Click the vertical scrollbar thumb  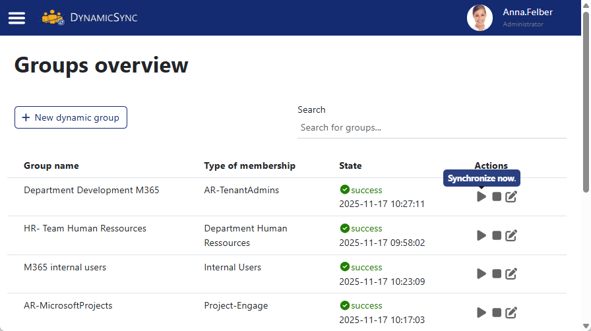tap(586, 102)
